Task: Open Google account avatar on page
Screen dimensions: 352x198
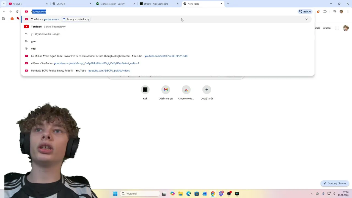Action: [x=346, y=28]
